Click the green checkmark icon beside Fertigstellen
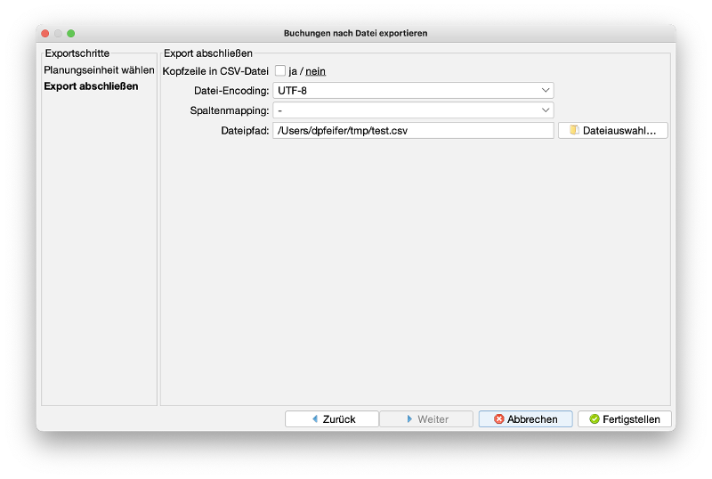 coord(595,419)
